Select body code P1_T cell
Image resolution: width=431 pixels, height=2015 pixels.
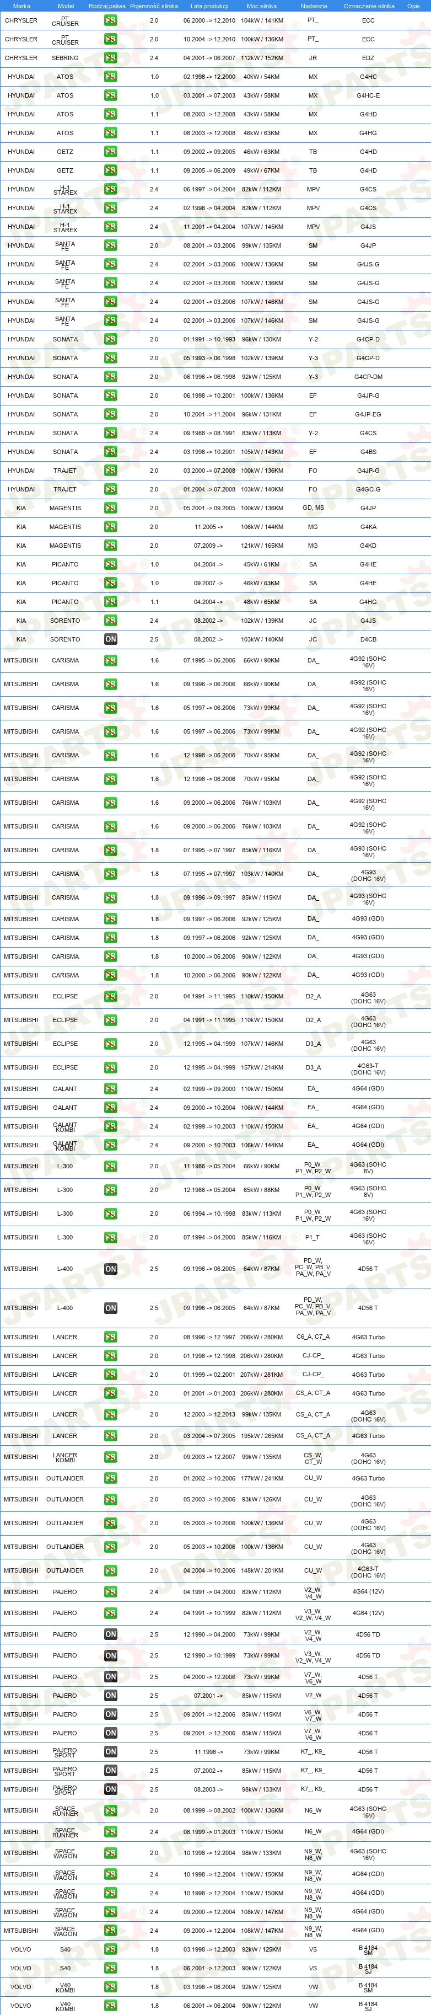click(313, 1237)
